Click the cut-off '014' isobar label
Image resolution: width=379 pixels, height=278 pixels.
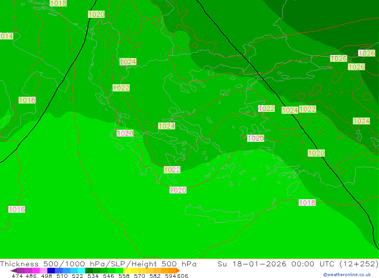(x=6, y=36)
